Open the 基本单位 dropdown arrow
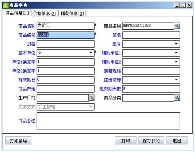 point(91,53)
